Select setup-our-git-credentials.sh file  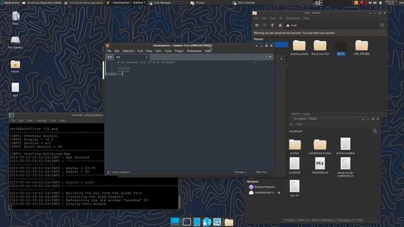click(345, 167)
